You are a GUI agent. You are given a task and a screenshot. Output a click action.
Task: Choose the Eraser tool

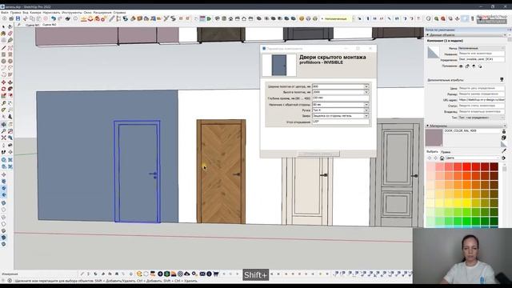pyautogui.click(x=10, y=34)
